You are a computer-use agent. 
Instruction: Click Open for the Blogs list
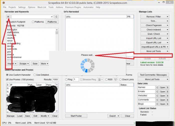pos(162,104)
